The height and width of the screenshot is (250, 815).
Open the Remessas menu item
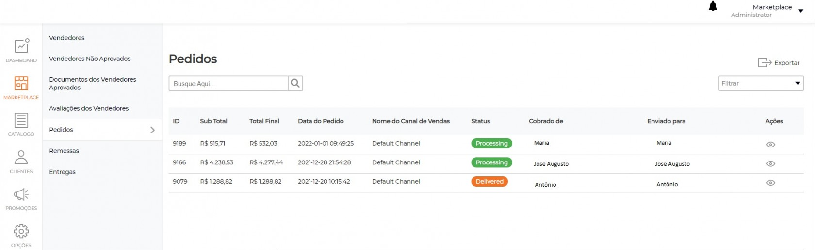tap(64, 151)
